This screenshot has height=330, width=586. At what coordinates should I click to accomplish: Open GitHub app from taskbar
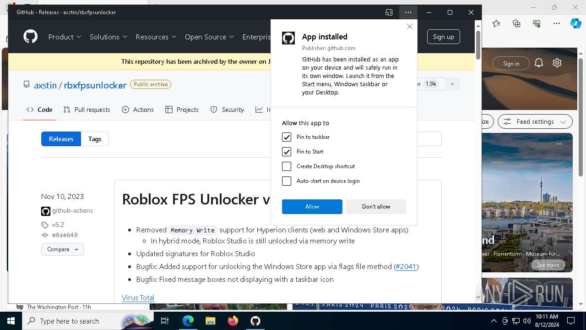[x=255, y=321]
